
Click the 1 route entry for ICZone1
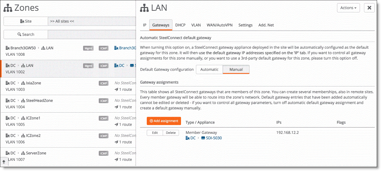click(123, 124)
